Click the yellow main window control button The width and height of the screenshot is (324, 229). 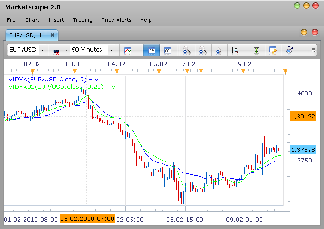click(306, 6)
